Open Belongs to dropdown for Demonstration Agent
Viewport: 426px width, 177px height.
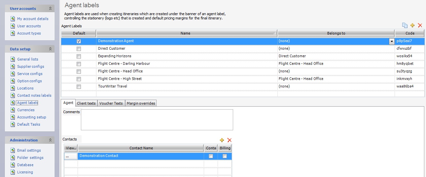coord(392,41)
